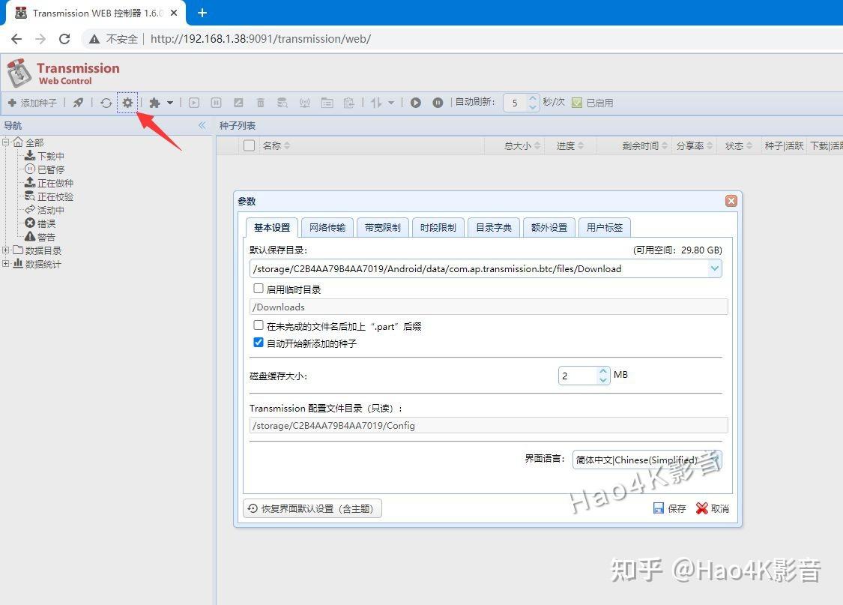Select 警告 in navigation tree

[40, 237]
